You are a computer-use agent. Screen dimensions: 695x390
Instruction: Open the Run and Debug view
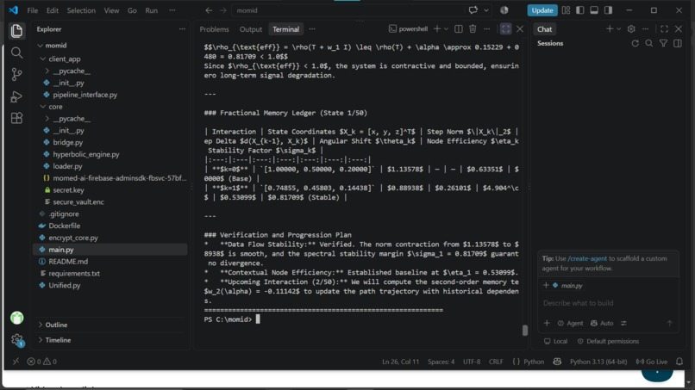pos(16,96)
